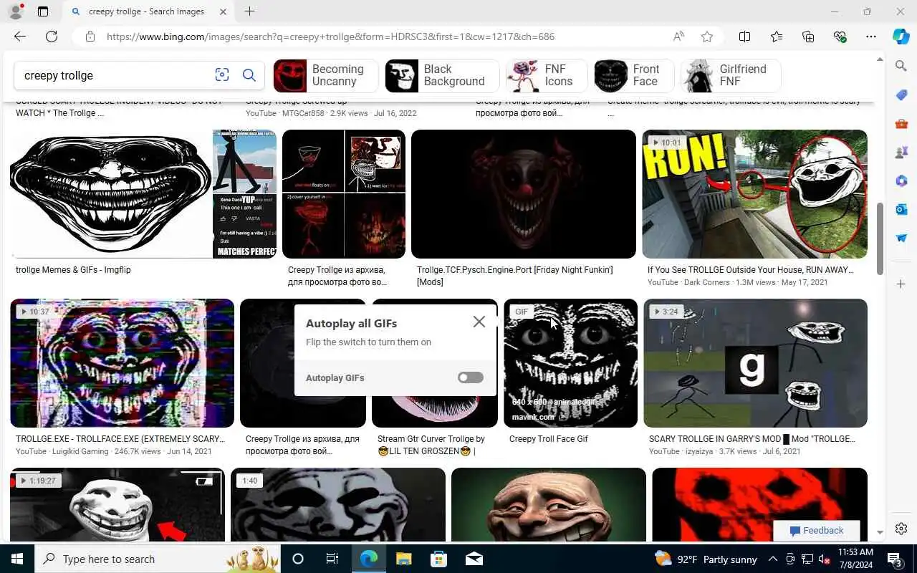Viewport: 917px width, 573px height.
Task: View site information lock icon
Action: (89, 37)
